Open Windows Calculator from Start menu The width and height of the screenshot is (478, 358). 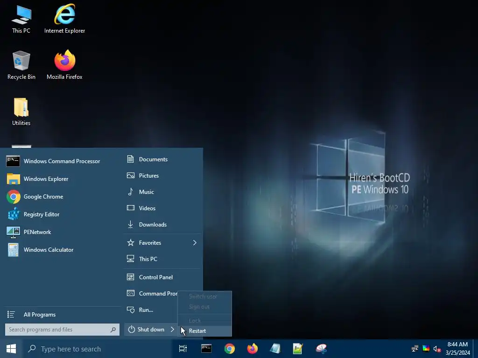62,250
